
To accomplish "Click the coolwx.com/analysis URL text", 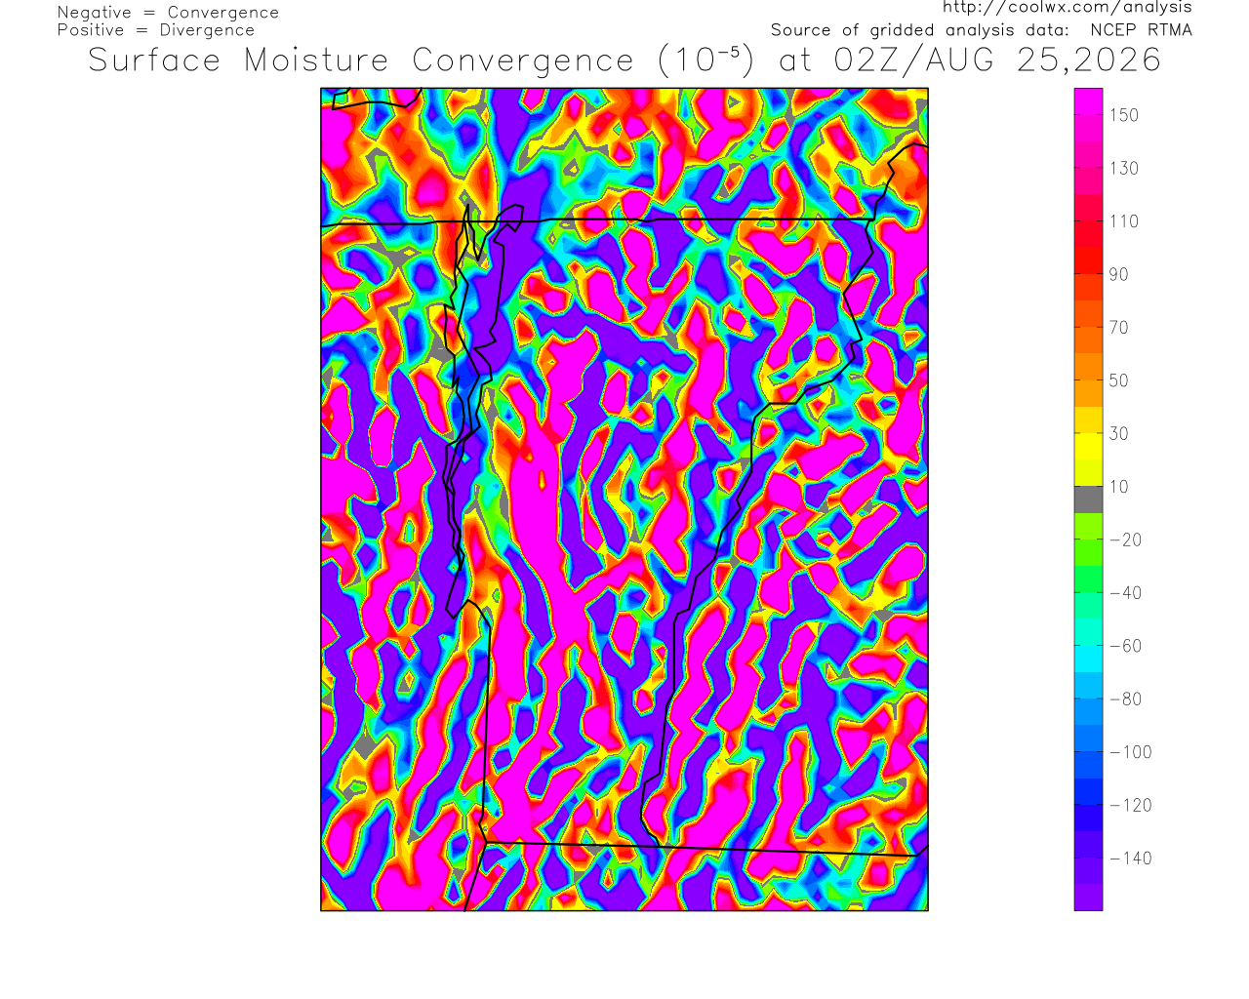I will [x=1067, y=7].
